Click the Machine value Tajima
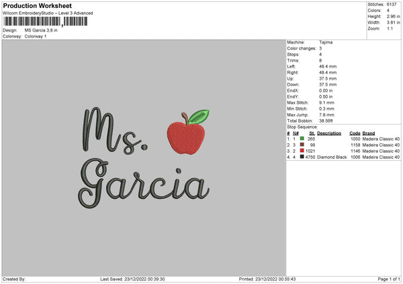Image resolution: width=403 pixels, height=284 pixels. pos(325,42)
